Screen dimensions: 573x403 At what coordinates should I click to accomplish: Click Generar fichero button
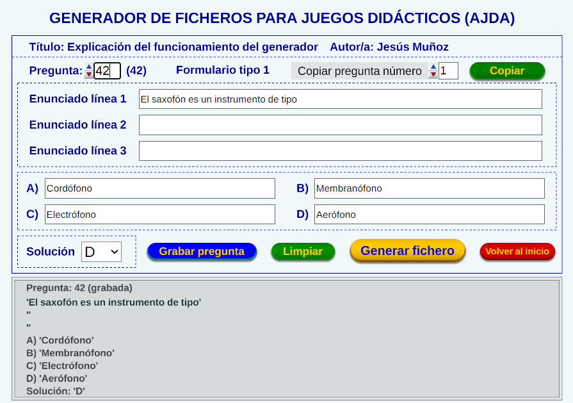click(x=407, y=251)
